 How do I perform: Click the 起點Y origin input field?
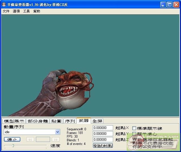[x=103, y=134]
